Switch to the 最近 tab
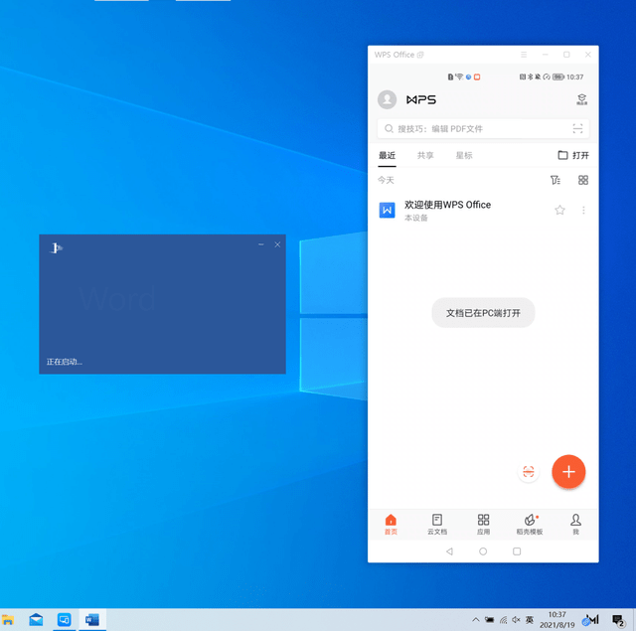636x631 pixels. tap(387, 155)
